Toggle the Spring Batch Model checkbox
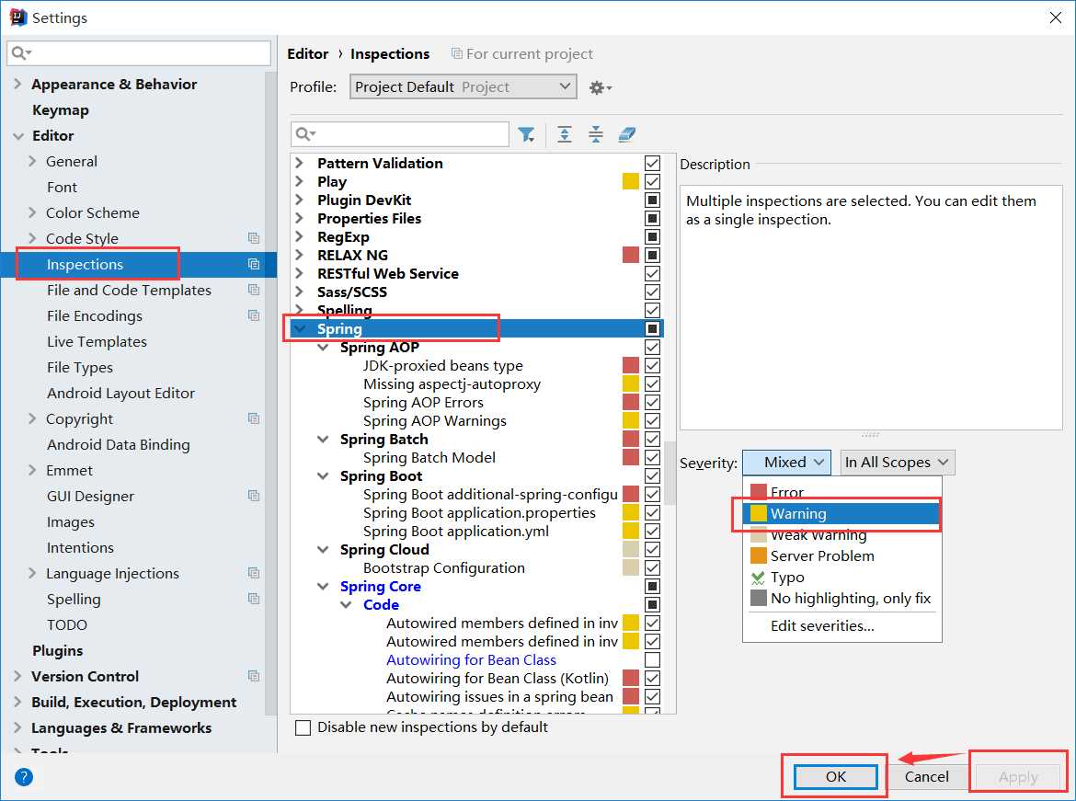Image resolution: width=1076 pixels, height=801 pixels. (653, 458)
